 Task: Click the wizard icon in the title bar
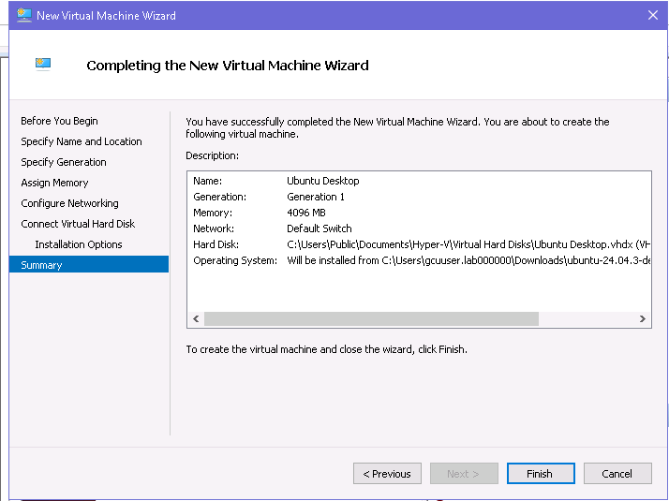tap(24, 15)
